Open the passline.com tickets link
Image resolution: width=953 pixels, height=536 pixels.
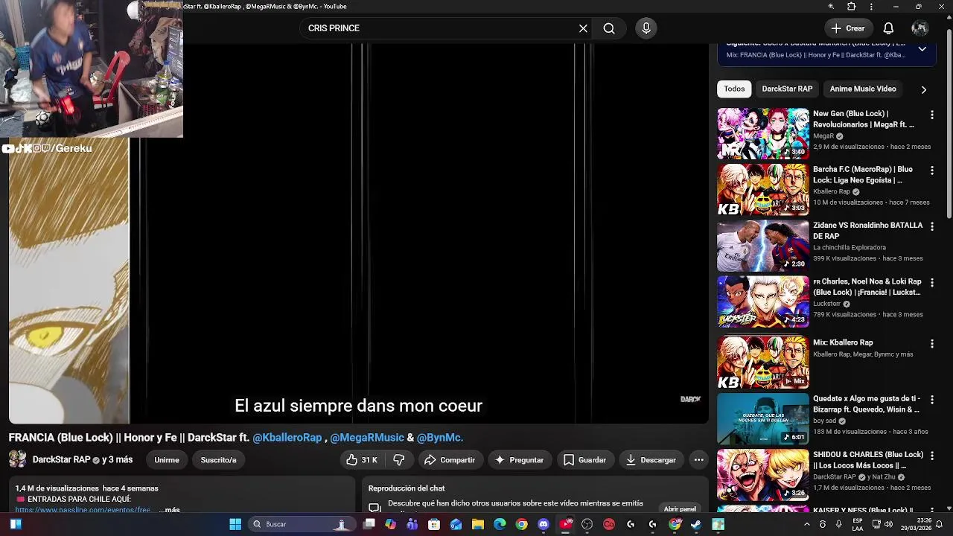pos(84,510)
